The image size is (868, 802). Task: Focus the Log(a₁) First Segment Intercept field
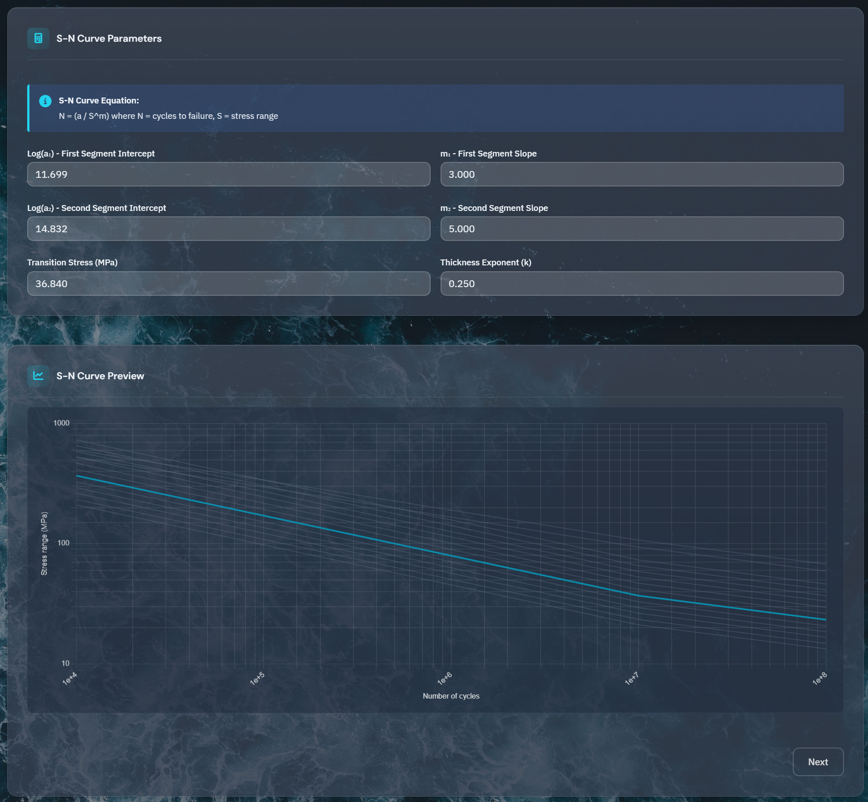click(228, 175)
